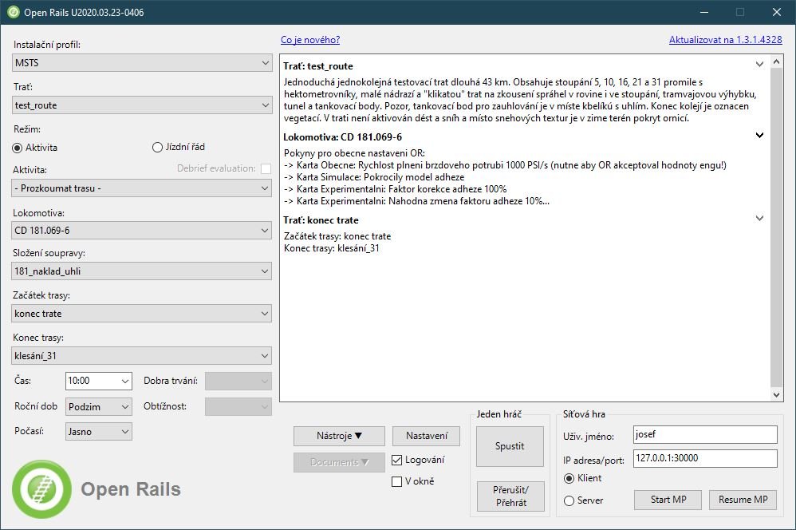This screenshot has height=530, width=796.
Task: Collapse the Trať: test_route section chevron
Action: point(759,64)
